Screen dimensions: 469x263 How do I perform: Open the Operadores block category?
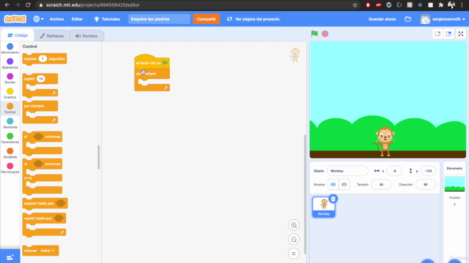[x=10, y=138]
